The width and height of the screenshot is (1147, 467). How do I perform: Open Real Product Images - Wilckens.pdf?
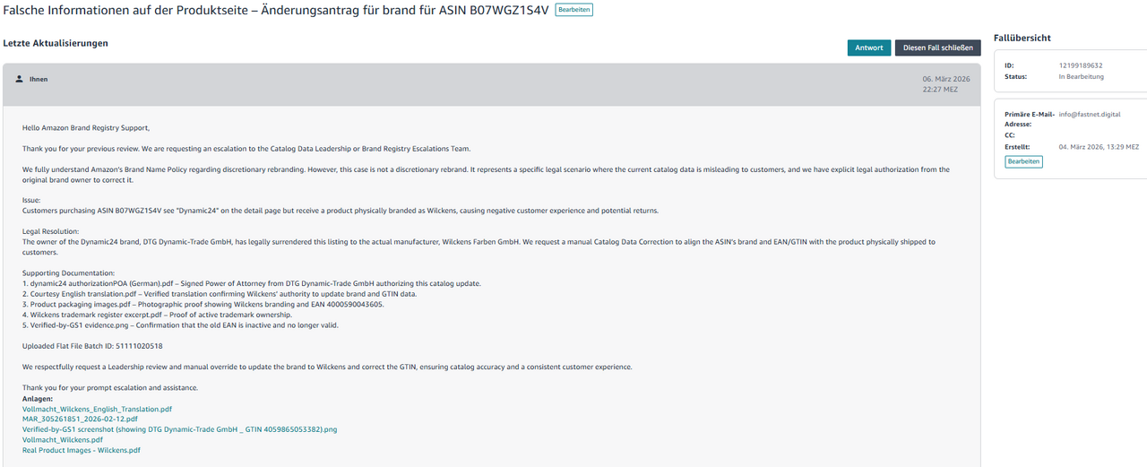click(82, 450)
